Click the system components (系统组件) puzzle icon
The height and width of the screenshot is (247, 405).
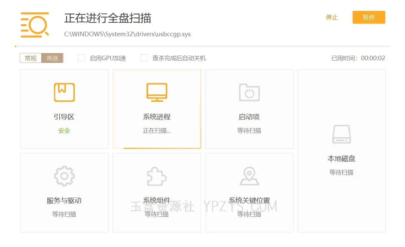pos(157,176)
